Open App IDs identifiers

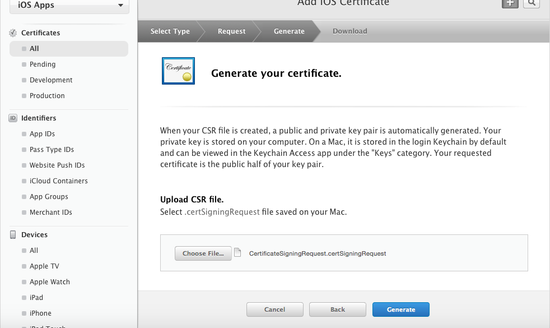(x=42, y=134)
